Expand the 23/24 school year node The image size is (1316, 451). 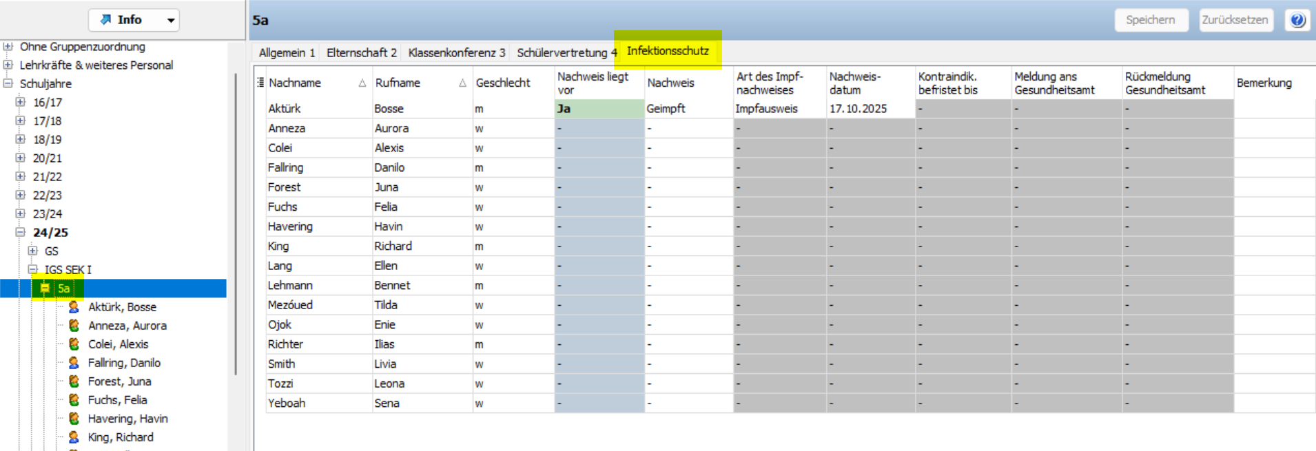click(21, 214)
